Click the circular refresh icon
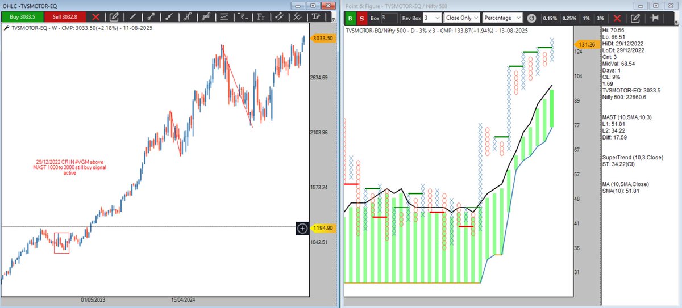 pyautogui.click(x=532, y=18)
